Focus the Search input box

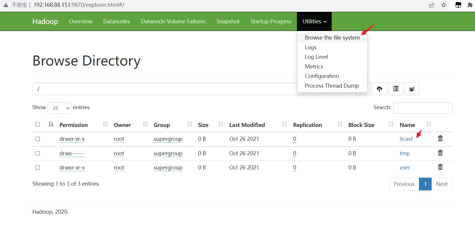pyautogui.click(x=423, y=108)
